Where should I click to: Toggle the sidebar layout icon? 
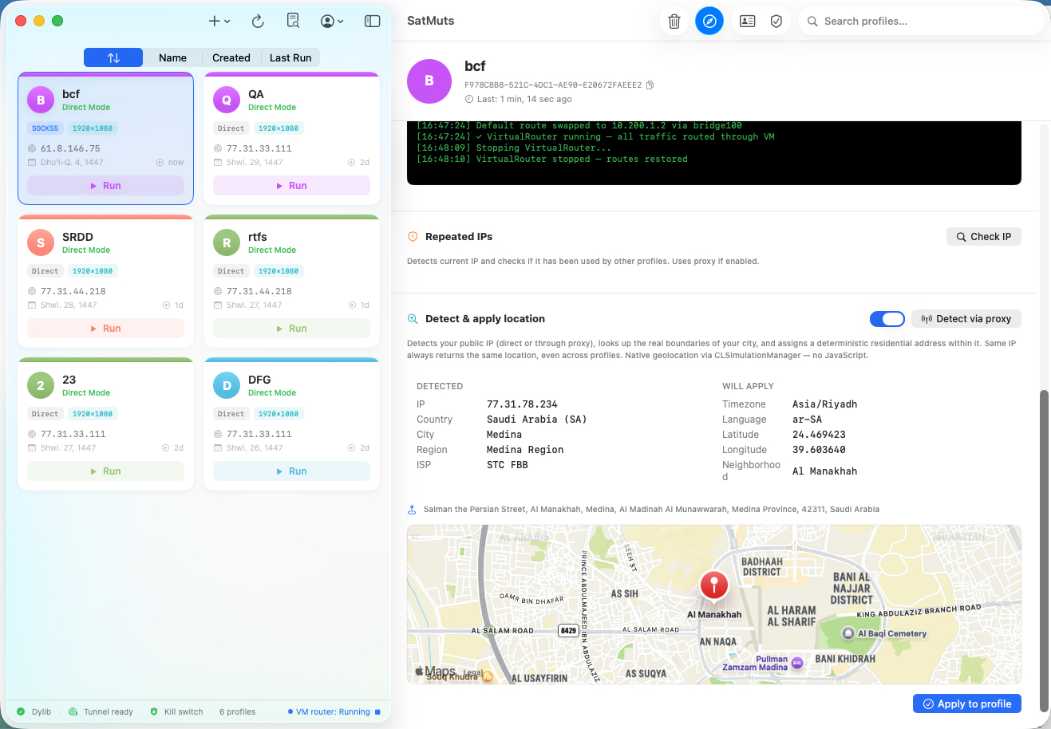pyautogui.click(x=372, y=21)
